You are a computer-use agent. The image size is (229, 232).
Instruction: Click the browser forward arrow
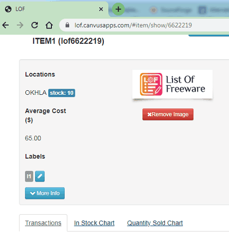(x=20, y=25)
